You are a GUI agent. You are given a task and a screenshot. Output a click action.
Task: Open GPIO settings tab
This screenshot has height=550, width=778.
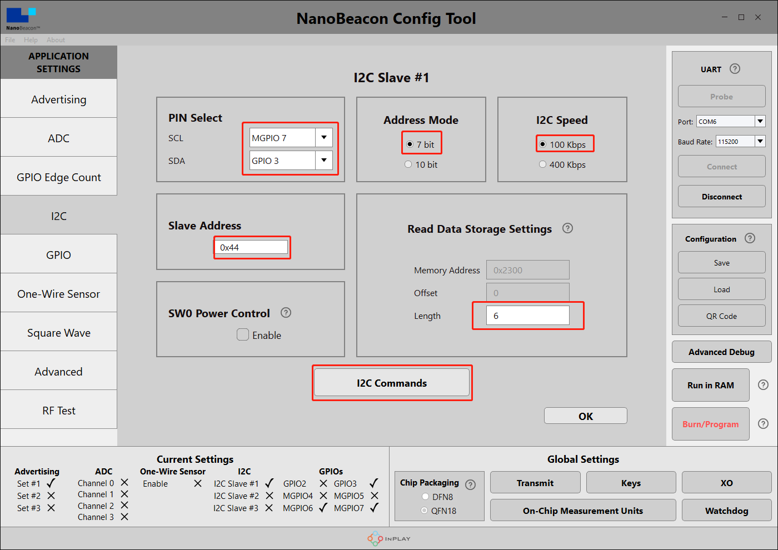click(x=58, y=254)
